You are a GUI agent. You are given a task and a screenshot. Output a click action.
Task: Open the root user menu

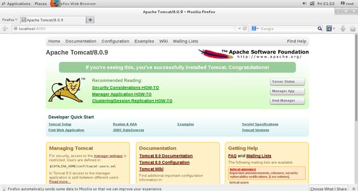(347, 4)
